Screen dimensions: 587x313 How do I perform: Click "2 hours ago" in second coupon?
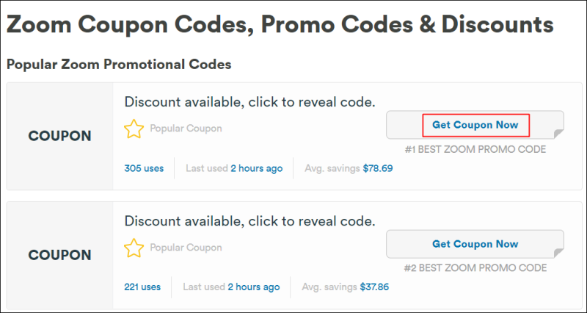click(x=253, y=287)
